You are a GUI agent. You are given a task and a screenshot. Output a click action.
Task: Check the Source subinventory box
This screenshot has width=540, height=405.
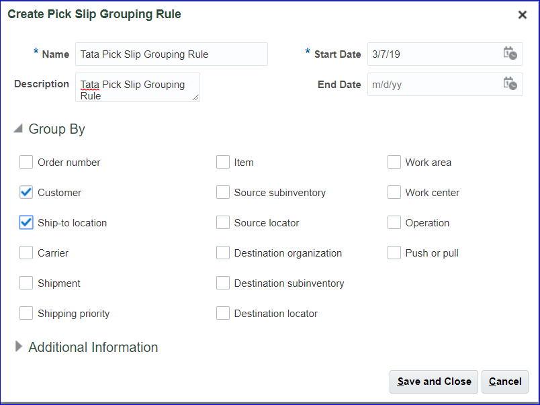click(223, 192)
